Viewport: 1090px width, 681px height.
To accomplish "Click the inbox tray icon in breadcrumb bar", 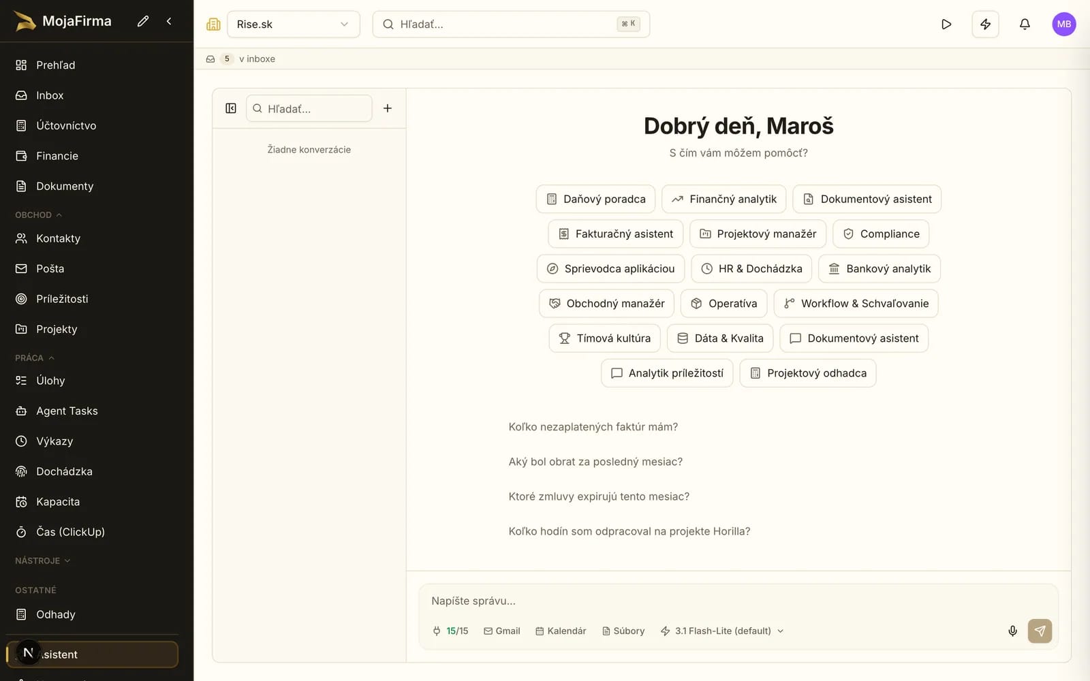I will tap(211, 59).
